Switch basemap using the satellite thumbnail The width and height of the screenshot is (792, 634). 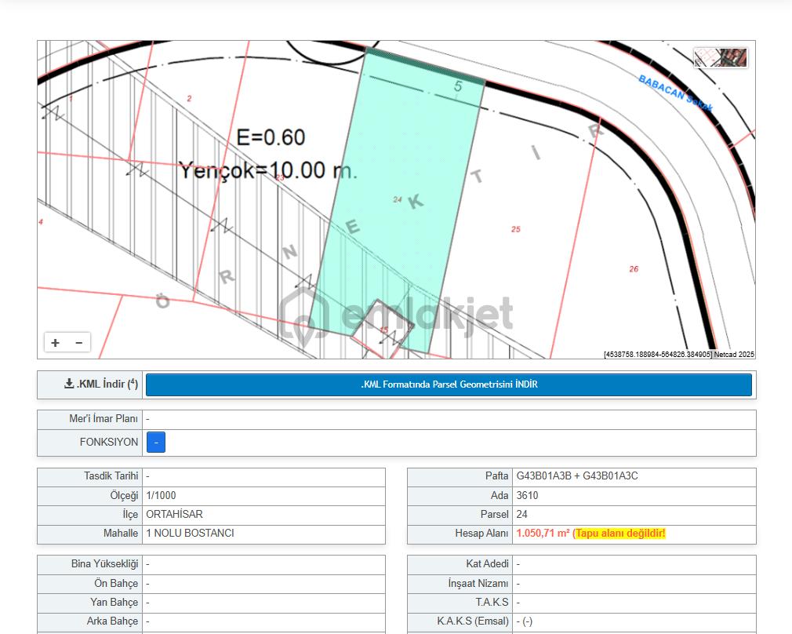[721, 57]
